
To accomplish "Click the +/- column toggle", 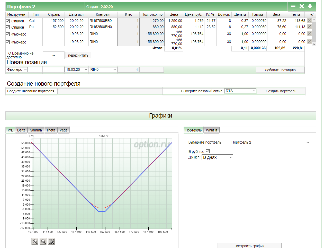I will point(312,15).
